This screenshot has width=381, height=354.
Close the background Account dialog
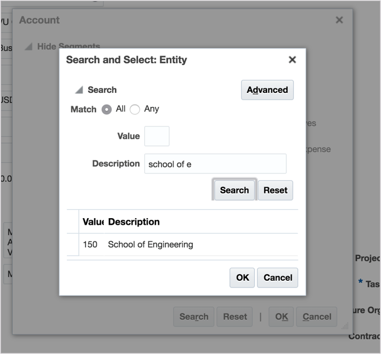point(339,20)
